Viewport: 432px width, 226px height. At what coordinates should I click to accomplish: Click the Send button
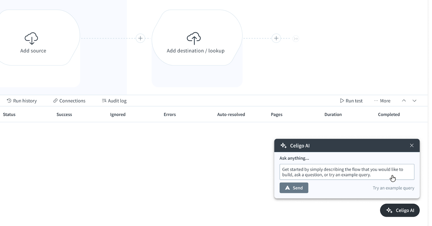[294, 188]
